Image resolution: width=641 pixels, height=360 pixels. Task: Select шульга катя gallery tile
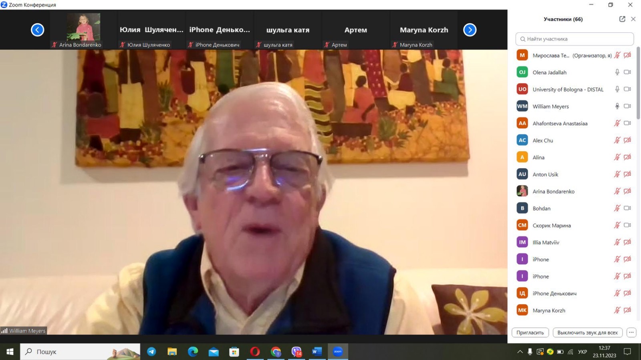click(288, 30)
